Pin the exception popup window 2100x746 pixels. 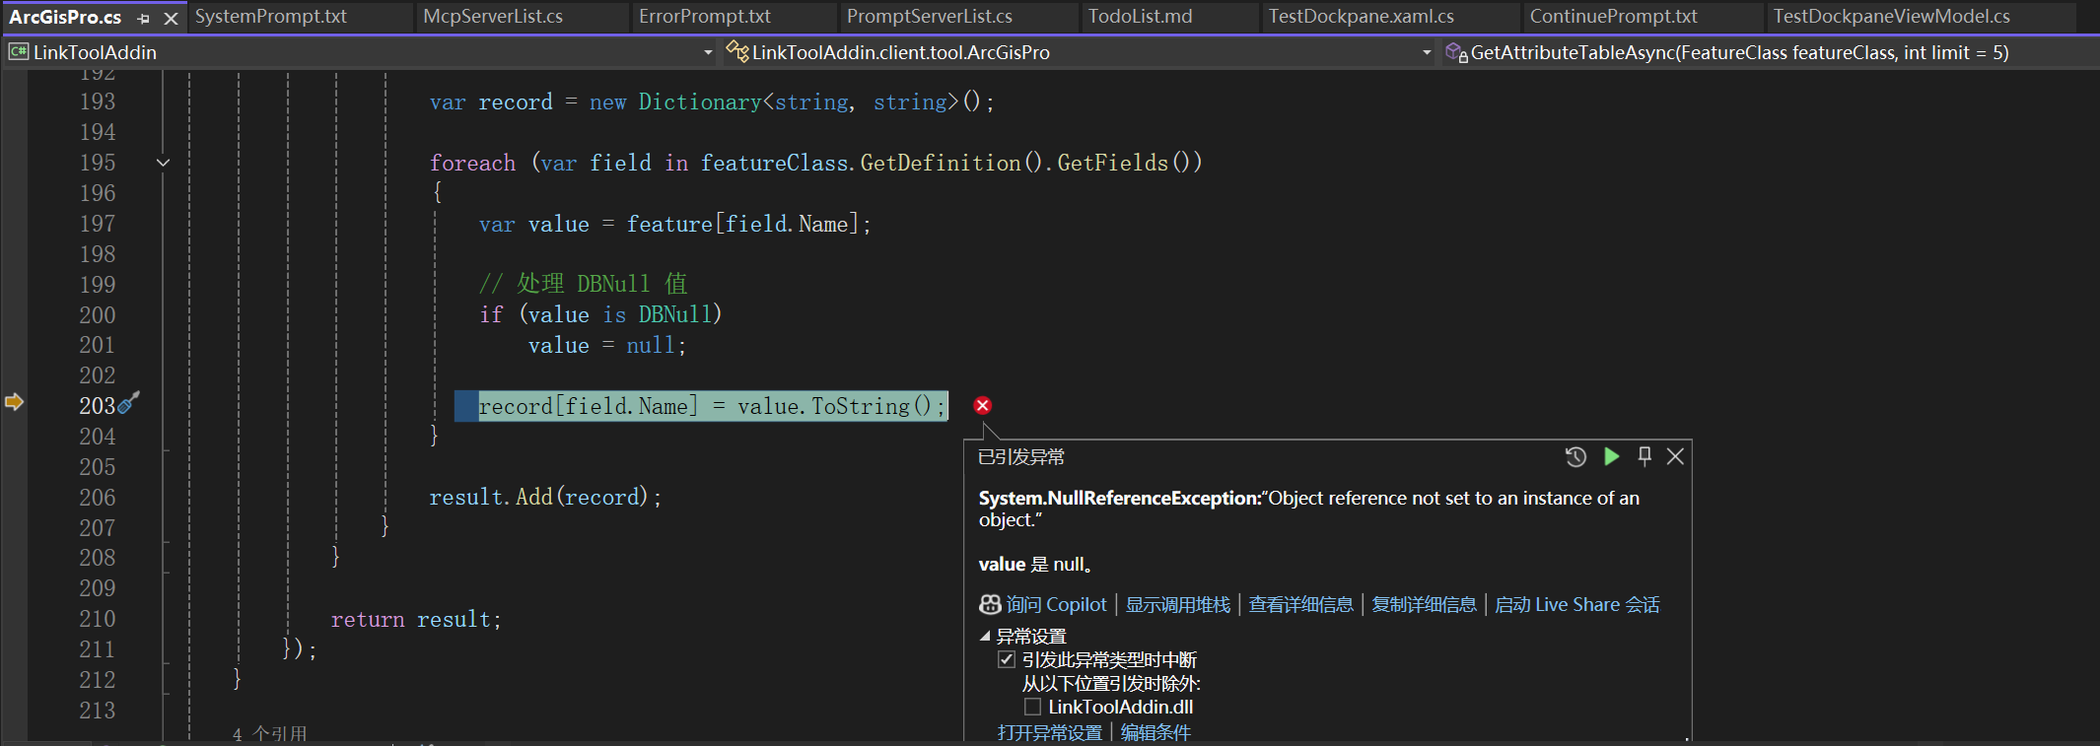(1645, 456)
